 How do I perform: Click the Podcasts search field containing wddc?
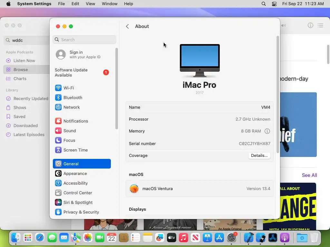pyautogui.click(x=26, y=40)
